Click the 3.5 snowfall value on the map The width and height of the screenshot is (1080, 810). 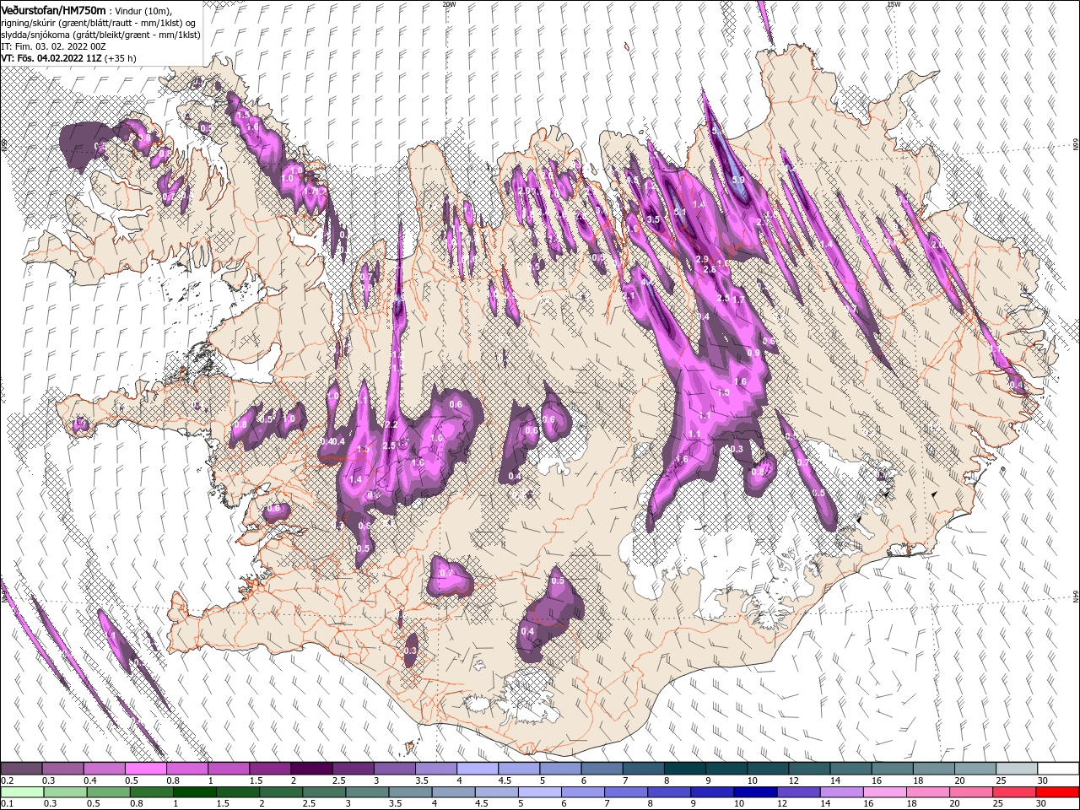tap(652, 219)
